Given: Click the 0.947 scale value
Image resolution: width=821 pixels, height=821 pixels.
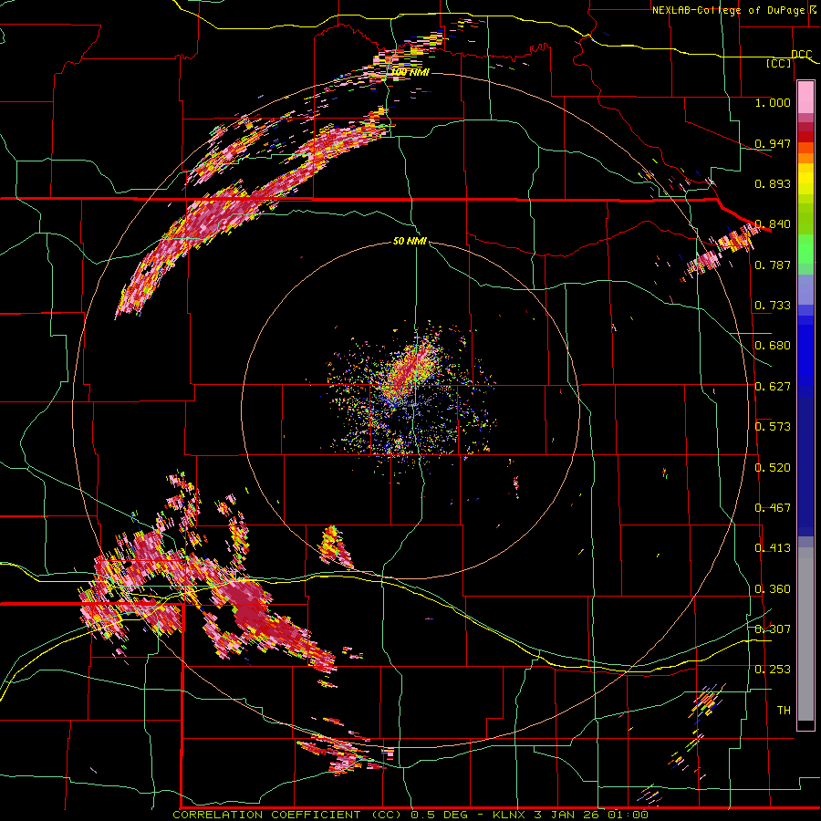Looking at the screenshot, I should 773,143.
